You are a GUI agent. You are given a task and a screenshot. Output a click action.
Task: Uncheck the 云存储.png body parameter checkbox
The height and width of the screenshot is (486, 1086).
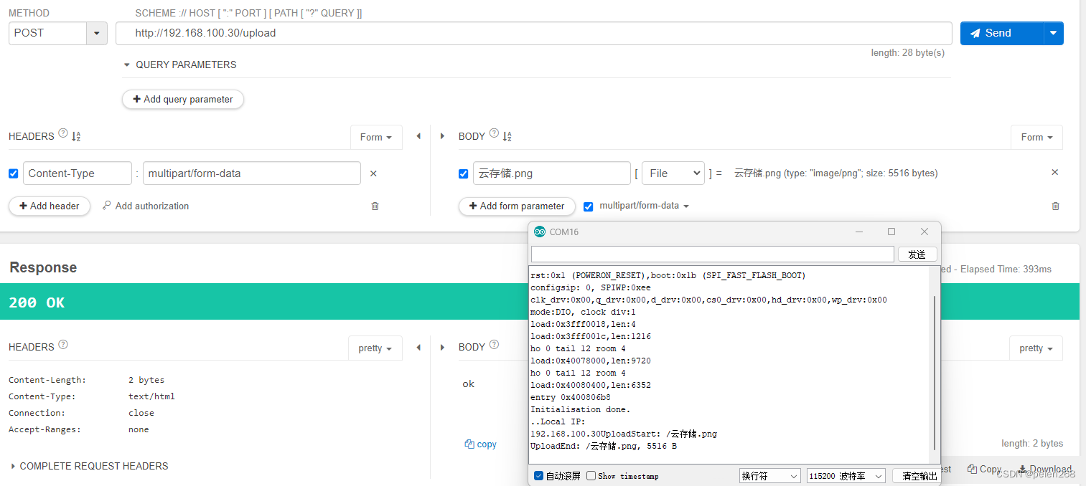pos(464,173)
